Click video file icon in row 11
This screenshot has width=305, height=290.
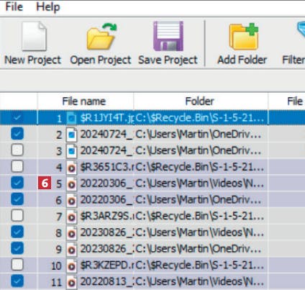[x=72, y=282]
